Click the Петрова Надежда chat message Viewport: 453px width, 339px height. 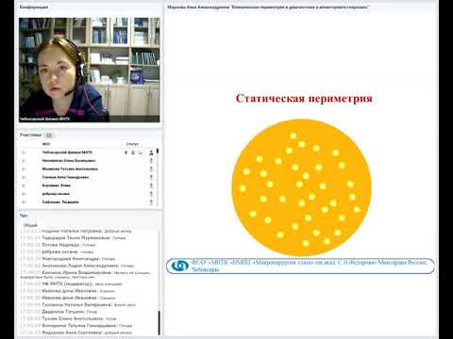[x=58, y=245]
